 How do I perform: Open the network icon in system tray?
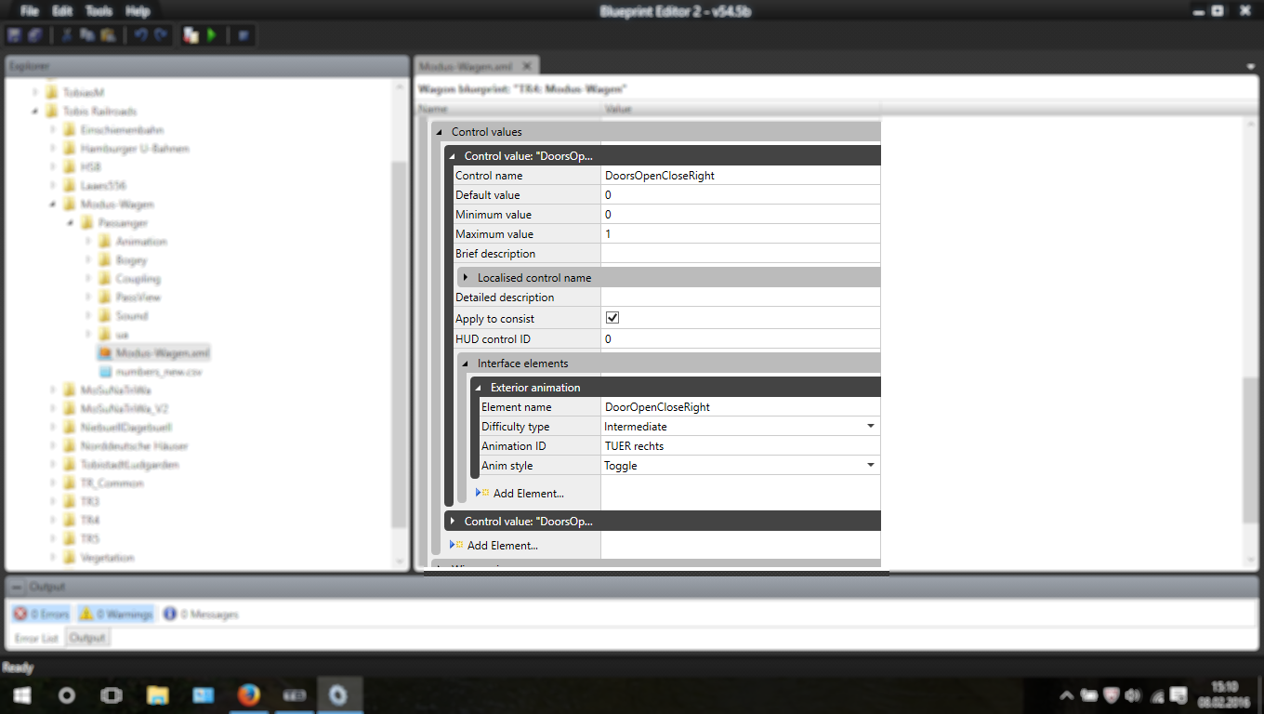pos(1157,695)
